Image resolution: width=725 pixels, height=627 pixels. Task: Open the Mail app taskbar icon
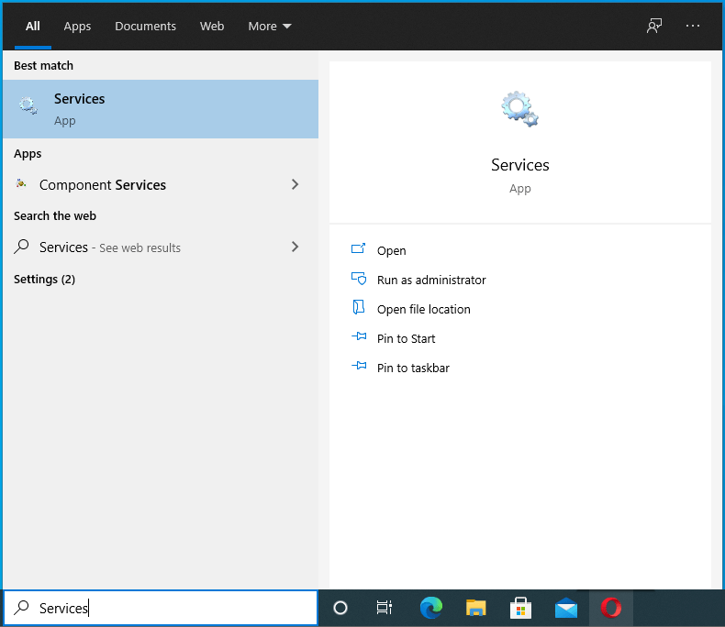(x=565, y=608)
